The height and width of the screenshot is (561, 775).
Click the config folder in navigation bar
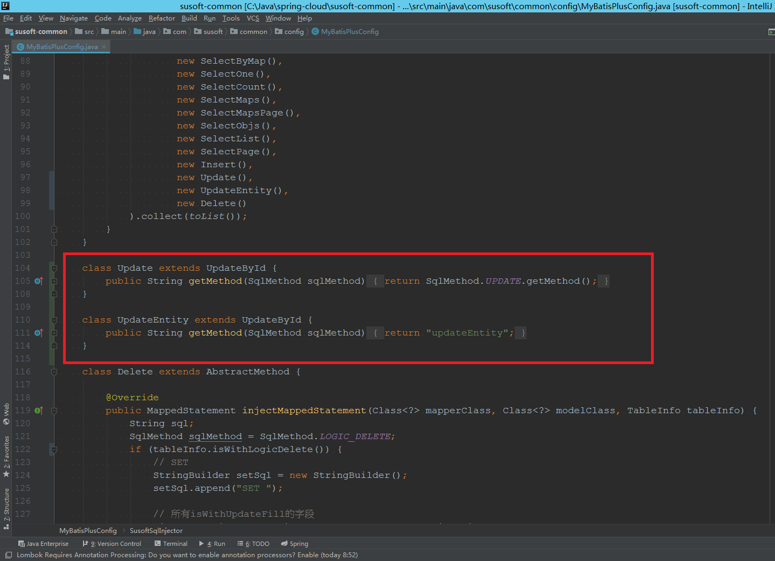[x=294, y=32]
